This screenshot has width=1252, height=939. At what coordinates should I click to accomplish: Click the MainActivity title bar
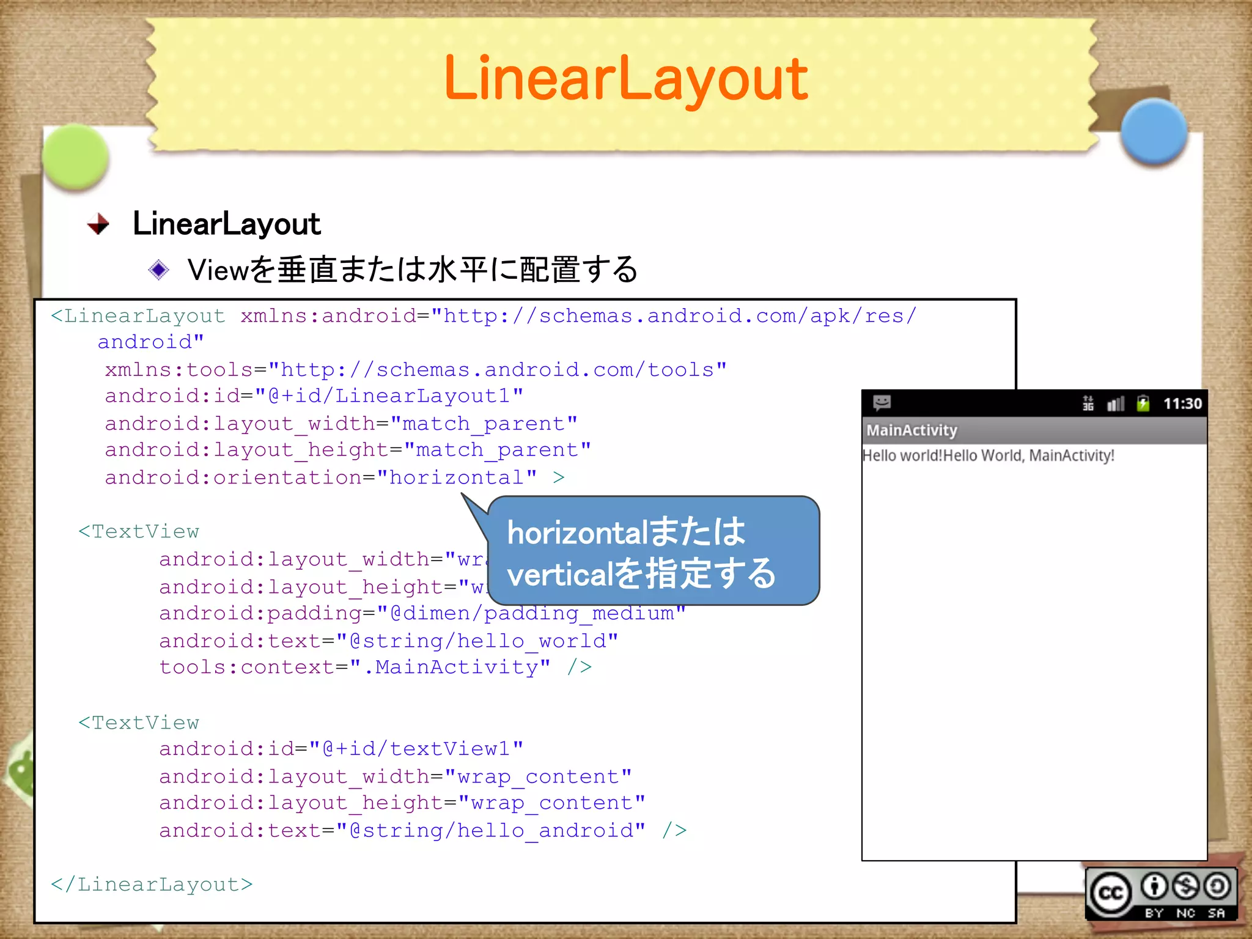pyautogui.click(x=1034, y=430)
